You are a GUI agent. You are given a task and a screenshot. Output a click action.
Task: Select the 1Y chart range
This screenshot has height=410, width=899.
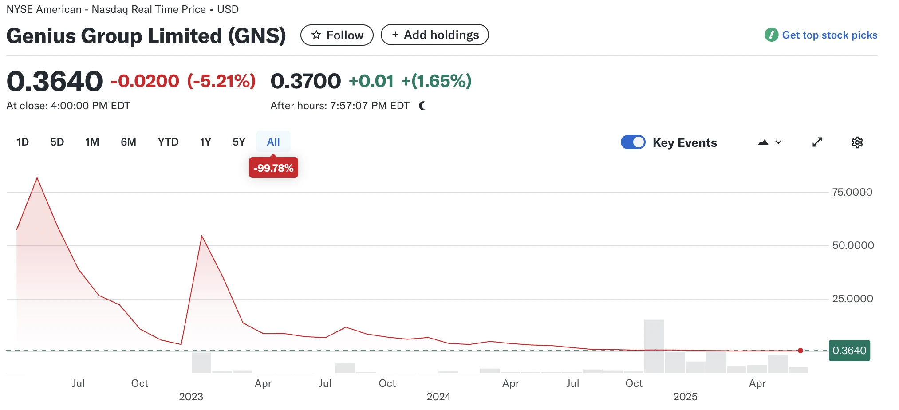point(205,142)
